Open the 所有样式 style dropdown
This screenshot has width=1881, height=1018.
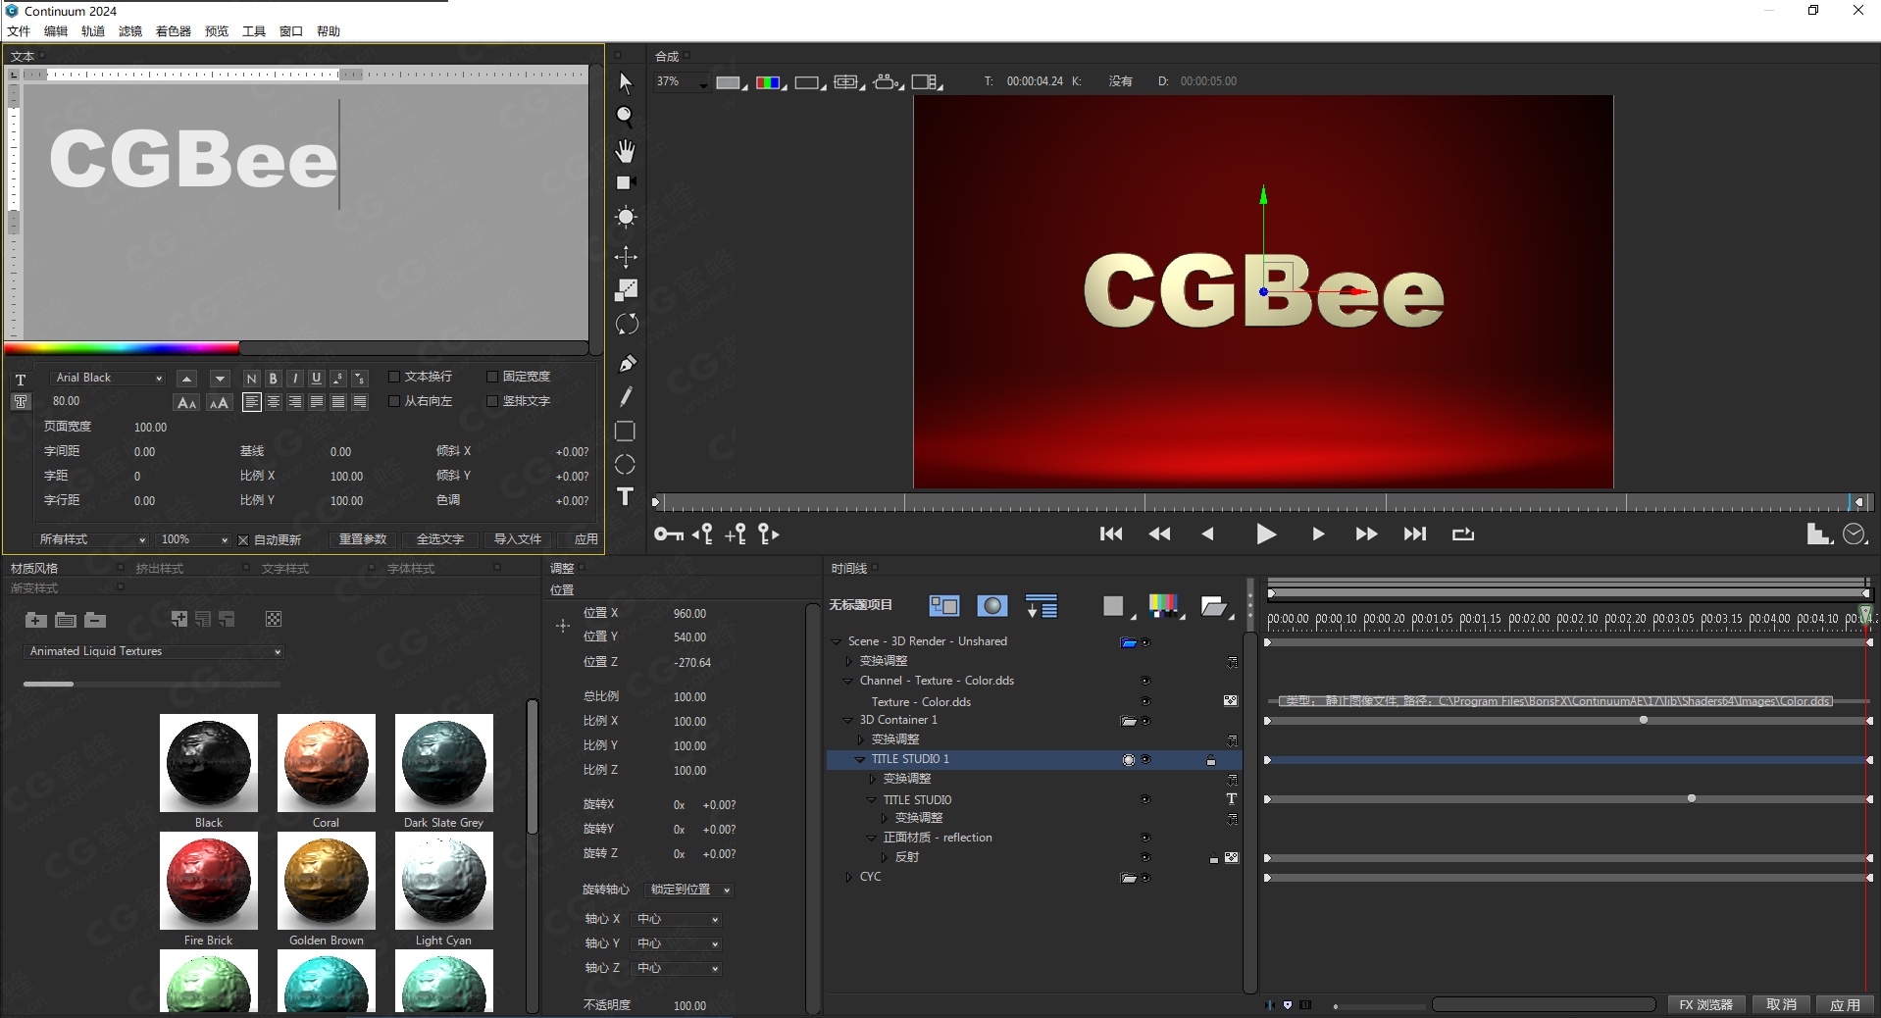coord(91,539)
